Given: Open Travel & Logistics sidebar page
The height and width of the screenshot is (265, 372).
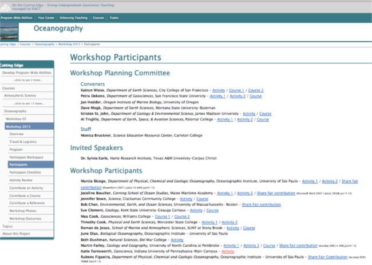Looking at the screenshot, I should click(x=23, y=141).
